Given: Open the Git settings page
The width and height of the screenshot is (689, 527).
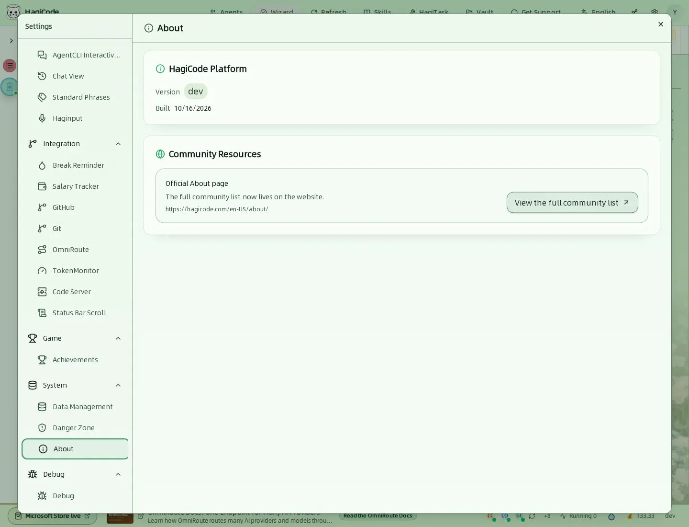Looking at the screenshot, I should (75, 229).
